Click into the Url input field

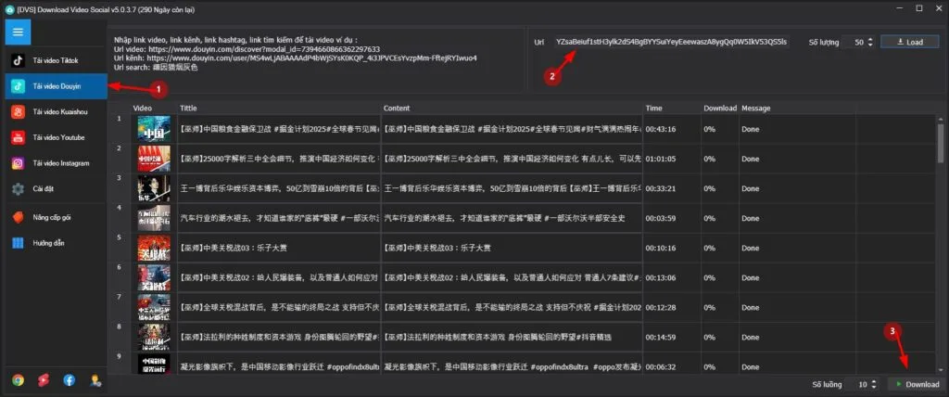coord(672,42)
